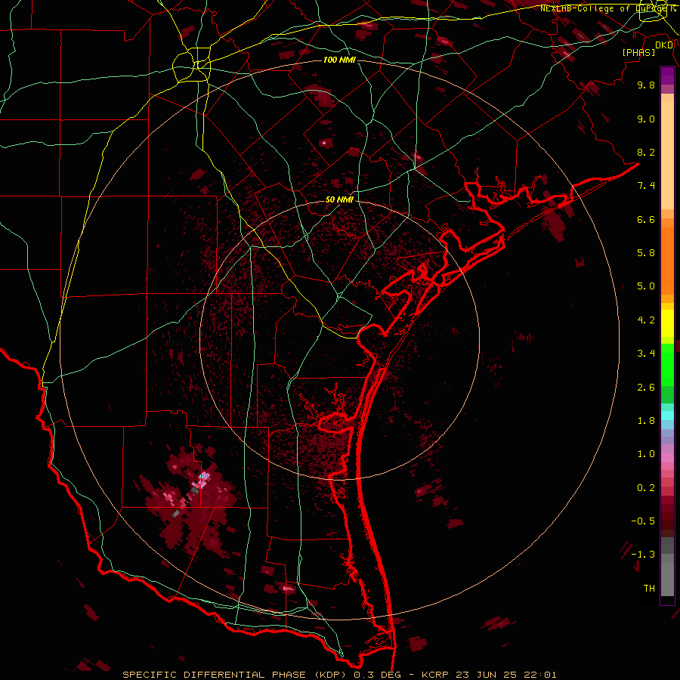
Task: Click the -0.5 scale value
Action: click(x=643, y=521)
